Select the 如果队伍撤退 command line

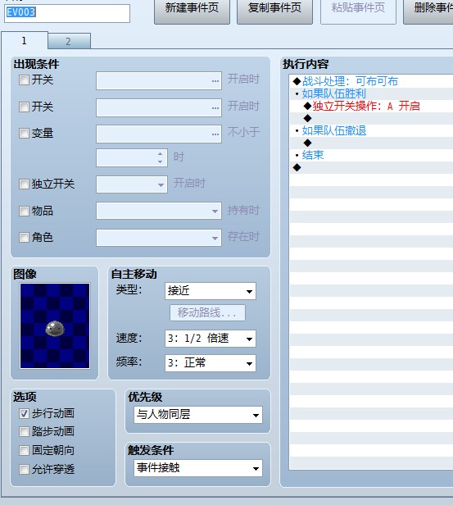coord(371,130)
